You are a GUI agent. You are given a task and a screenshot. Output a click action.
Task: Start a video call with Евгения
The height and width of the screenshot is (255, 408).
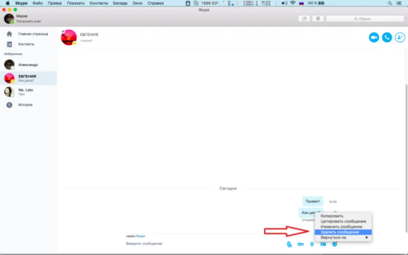[373, 38]
